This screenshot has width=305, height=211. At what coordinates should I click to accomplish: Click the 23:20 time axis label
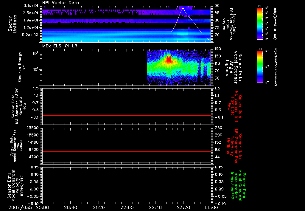(183, 207)
